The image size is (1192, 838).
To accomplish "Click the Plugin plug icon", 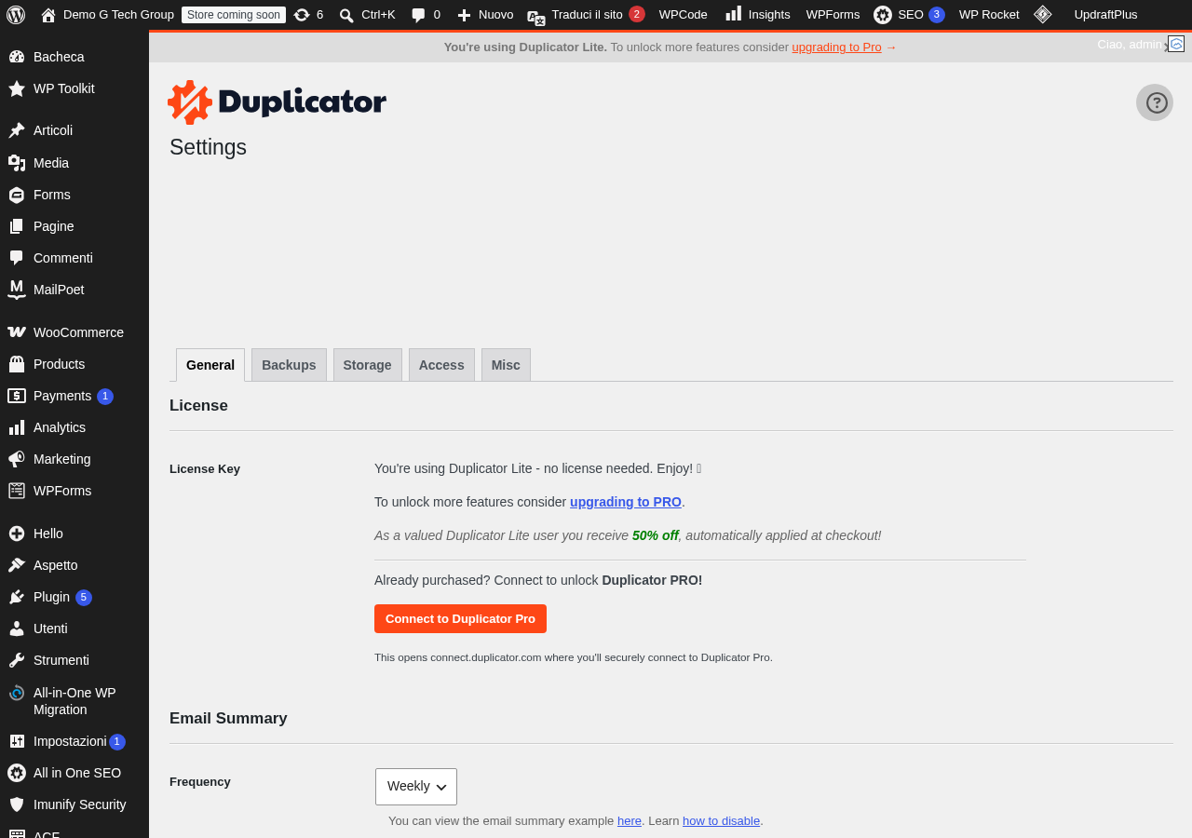I will pyautogui.click(x=17, y=597).
